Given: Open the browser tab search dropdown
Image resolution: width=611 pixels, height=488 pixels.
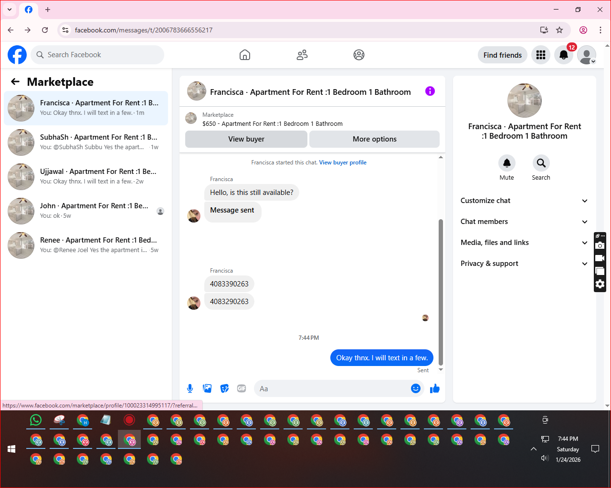Looking at the screenshot, I should tap(10, 10).
